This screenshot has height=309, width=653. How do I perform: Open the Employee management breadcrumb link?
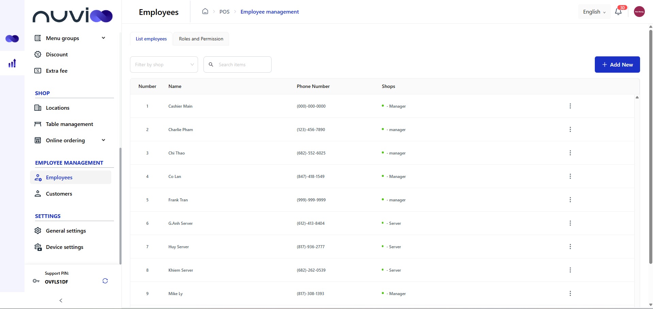coord(270,12)
